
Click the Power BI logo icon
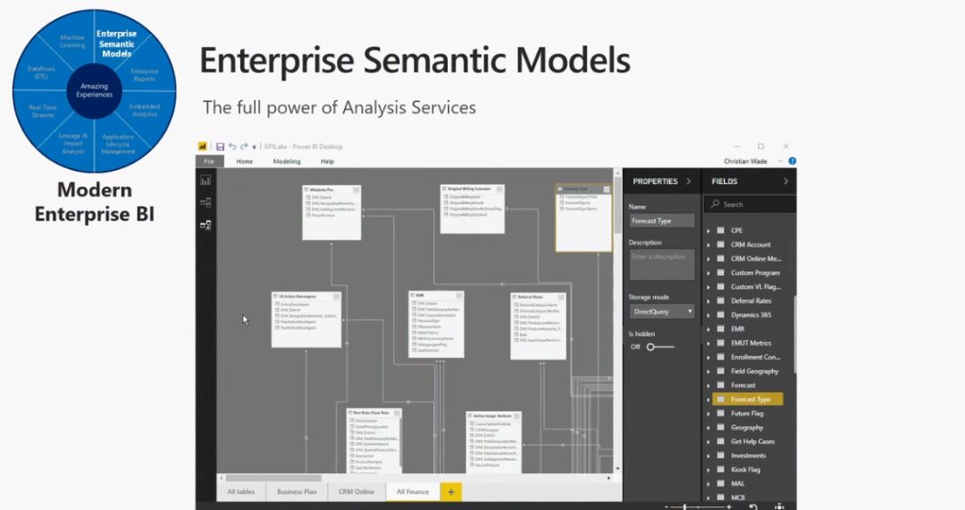point(203,146)
